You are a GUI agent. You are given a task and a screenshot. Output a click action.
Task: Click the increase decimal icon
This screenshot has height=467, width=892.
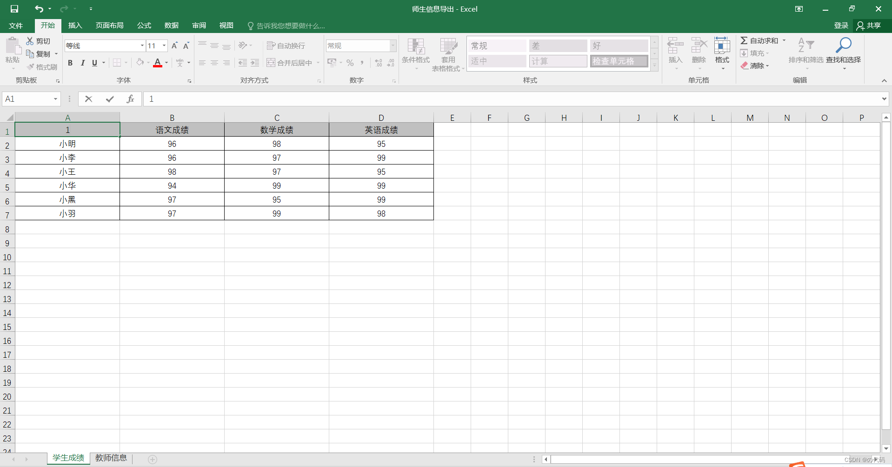[x=379, y=62]
